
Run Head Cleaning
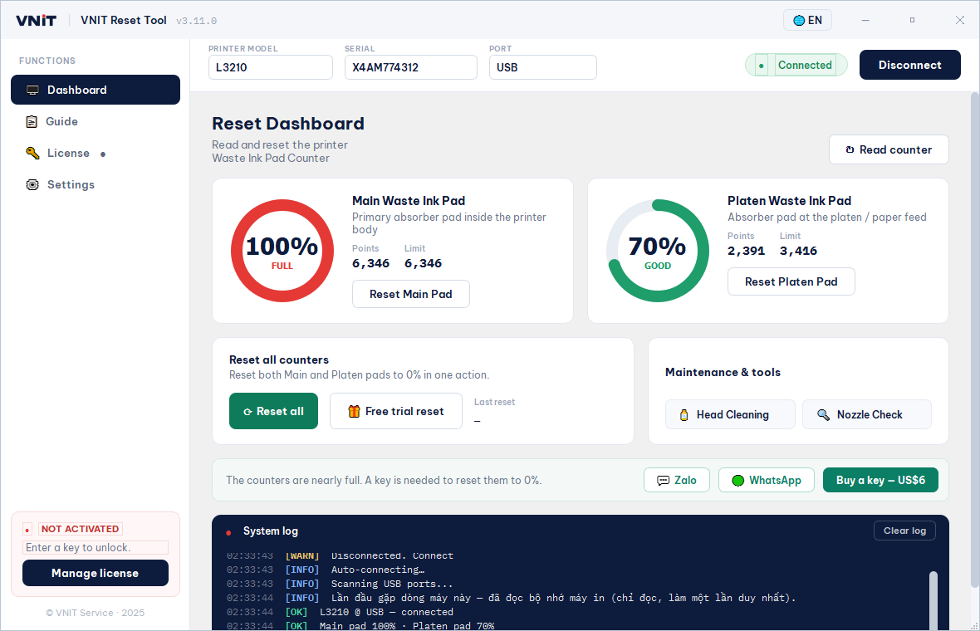[x=731, y=415]
